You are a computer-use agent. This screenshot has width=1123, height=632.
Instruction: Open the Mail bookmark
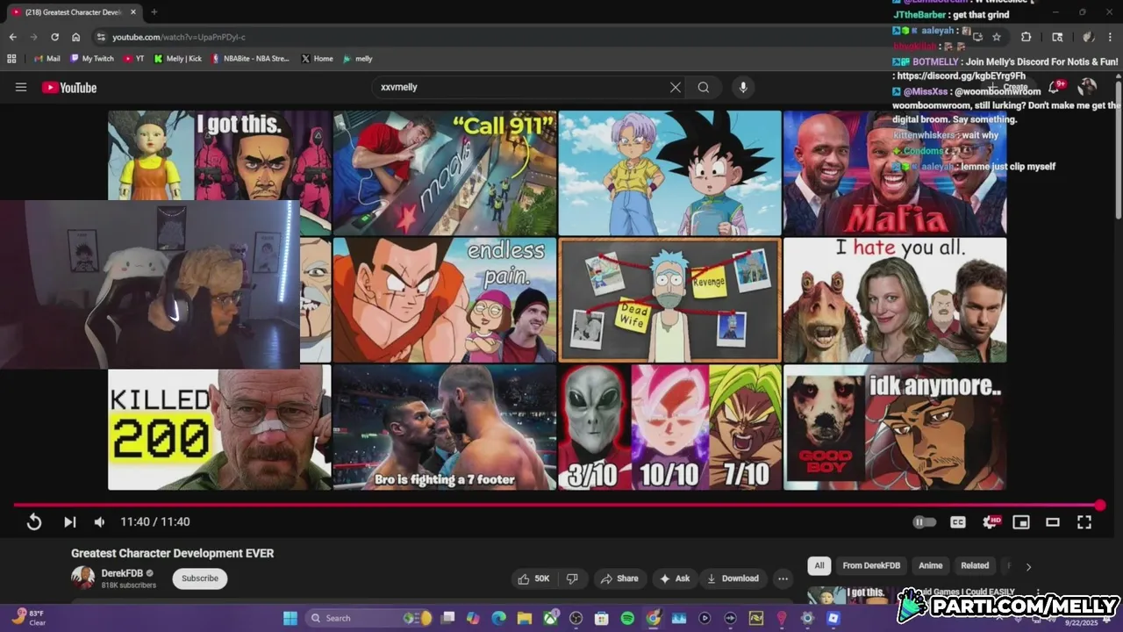[x=46, y=59]
